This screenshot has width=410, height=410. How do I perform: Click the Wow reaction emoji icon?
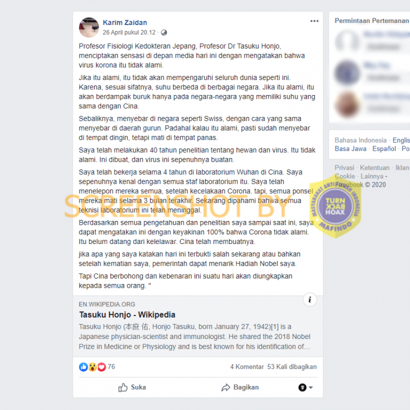point(92,367)
